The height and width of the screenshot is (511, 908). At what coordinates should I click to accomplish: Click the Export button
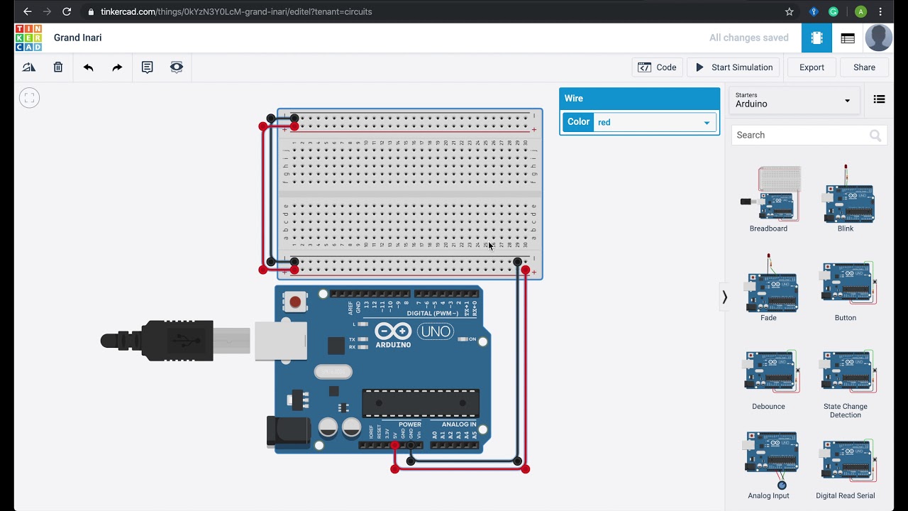point(812,67)
